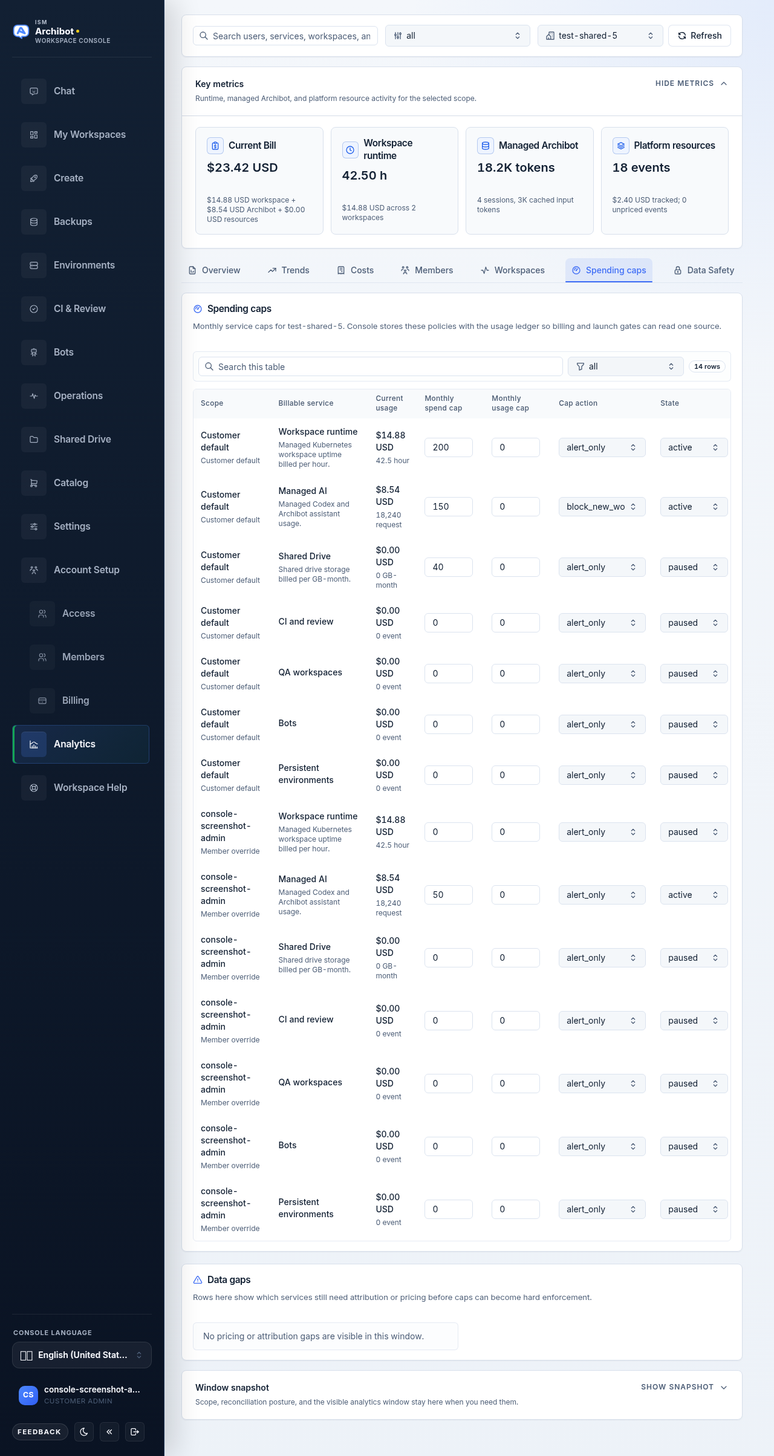This screenshot has width=774, height=1456.
Task: Click the Search users, services, workspaces field
Action: tap(285, 36)
